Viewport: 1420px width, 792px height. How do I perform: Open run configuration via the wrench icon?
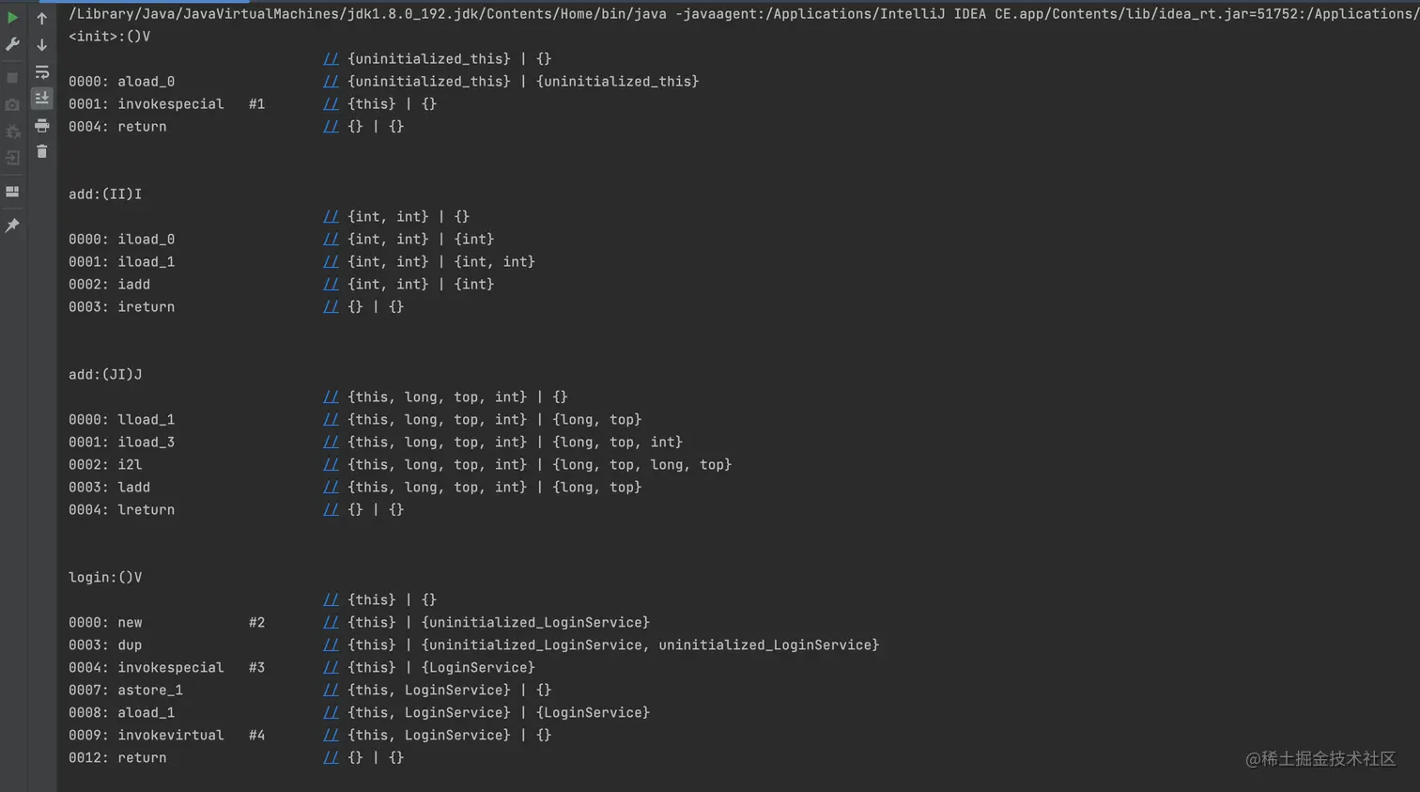point(12,44)
